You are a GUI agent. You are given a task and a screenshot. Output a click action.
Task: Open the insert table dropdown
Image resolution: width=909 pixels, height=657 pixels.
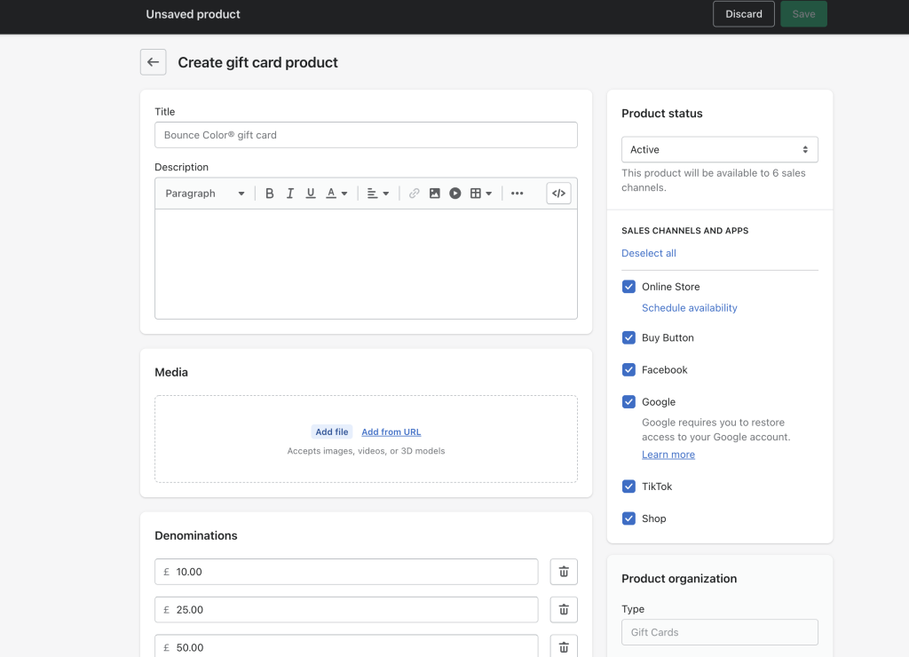pyautogui.click(x=481, y=194)
